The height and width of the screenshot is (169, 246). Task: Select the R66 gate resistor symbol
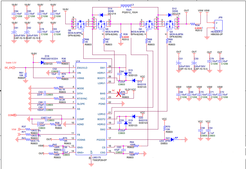coord(83,41)
